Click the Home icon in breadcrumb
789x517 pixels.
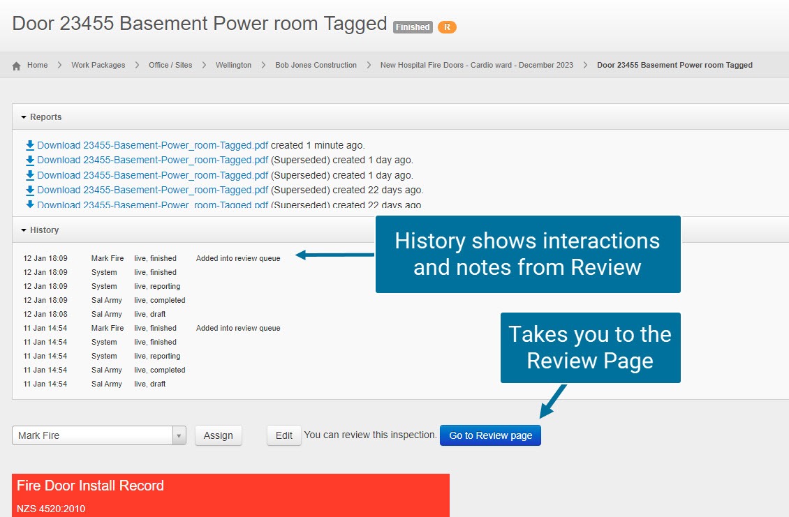click(17, 66)
